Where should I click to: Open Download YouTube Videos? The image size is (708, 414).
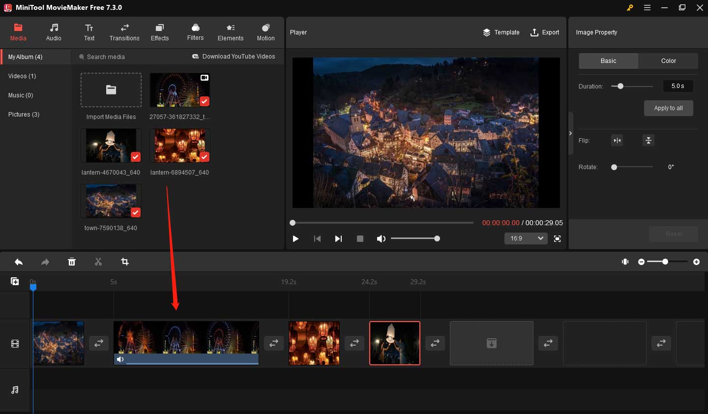234,57
